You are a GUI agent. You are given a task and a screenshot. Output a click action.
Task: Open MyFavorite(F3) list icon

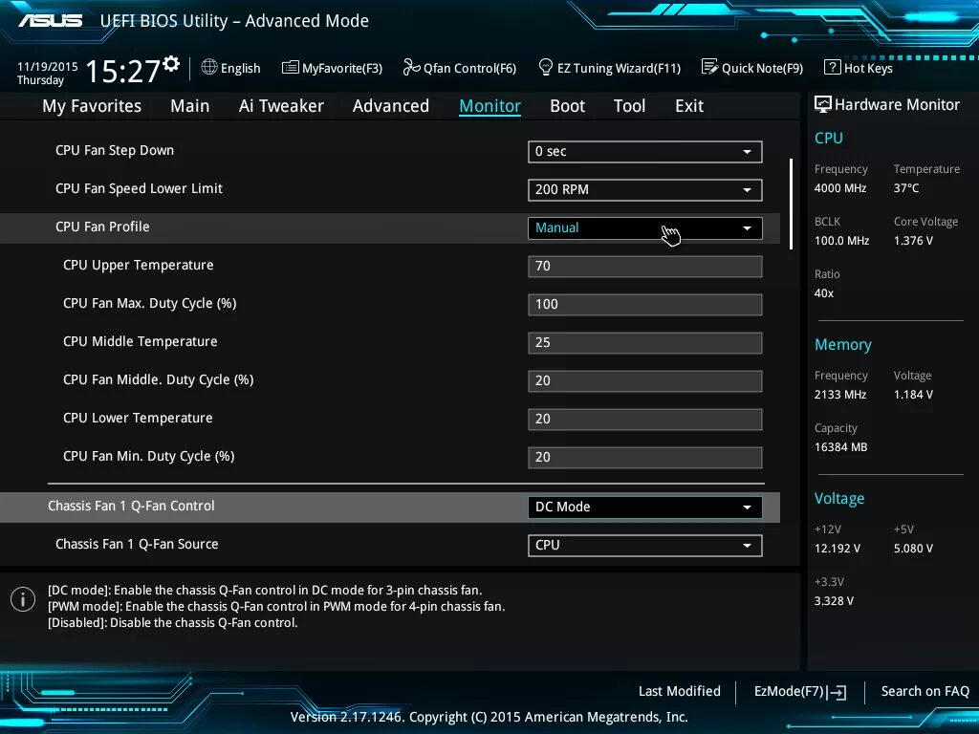coord(290,68)
